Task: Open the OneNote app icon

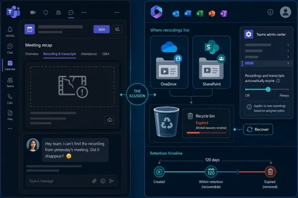Action: [224, 13]
